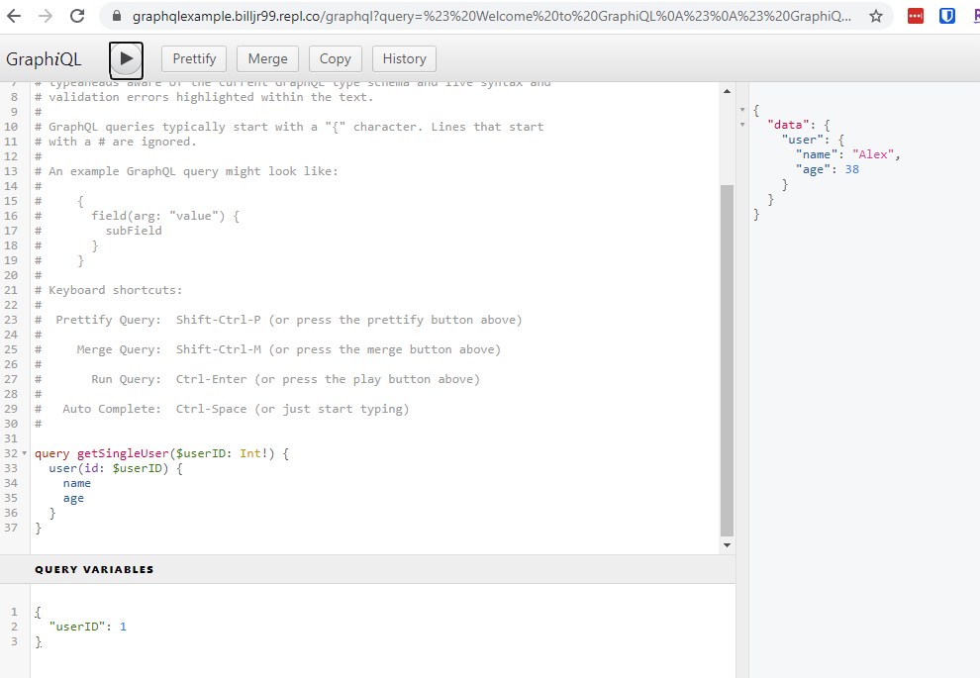
Task: Click the padlock site info icon
Action: (x=117, y=17)
